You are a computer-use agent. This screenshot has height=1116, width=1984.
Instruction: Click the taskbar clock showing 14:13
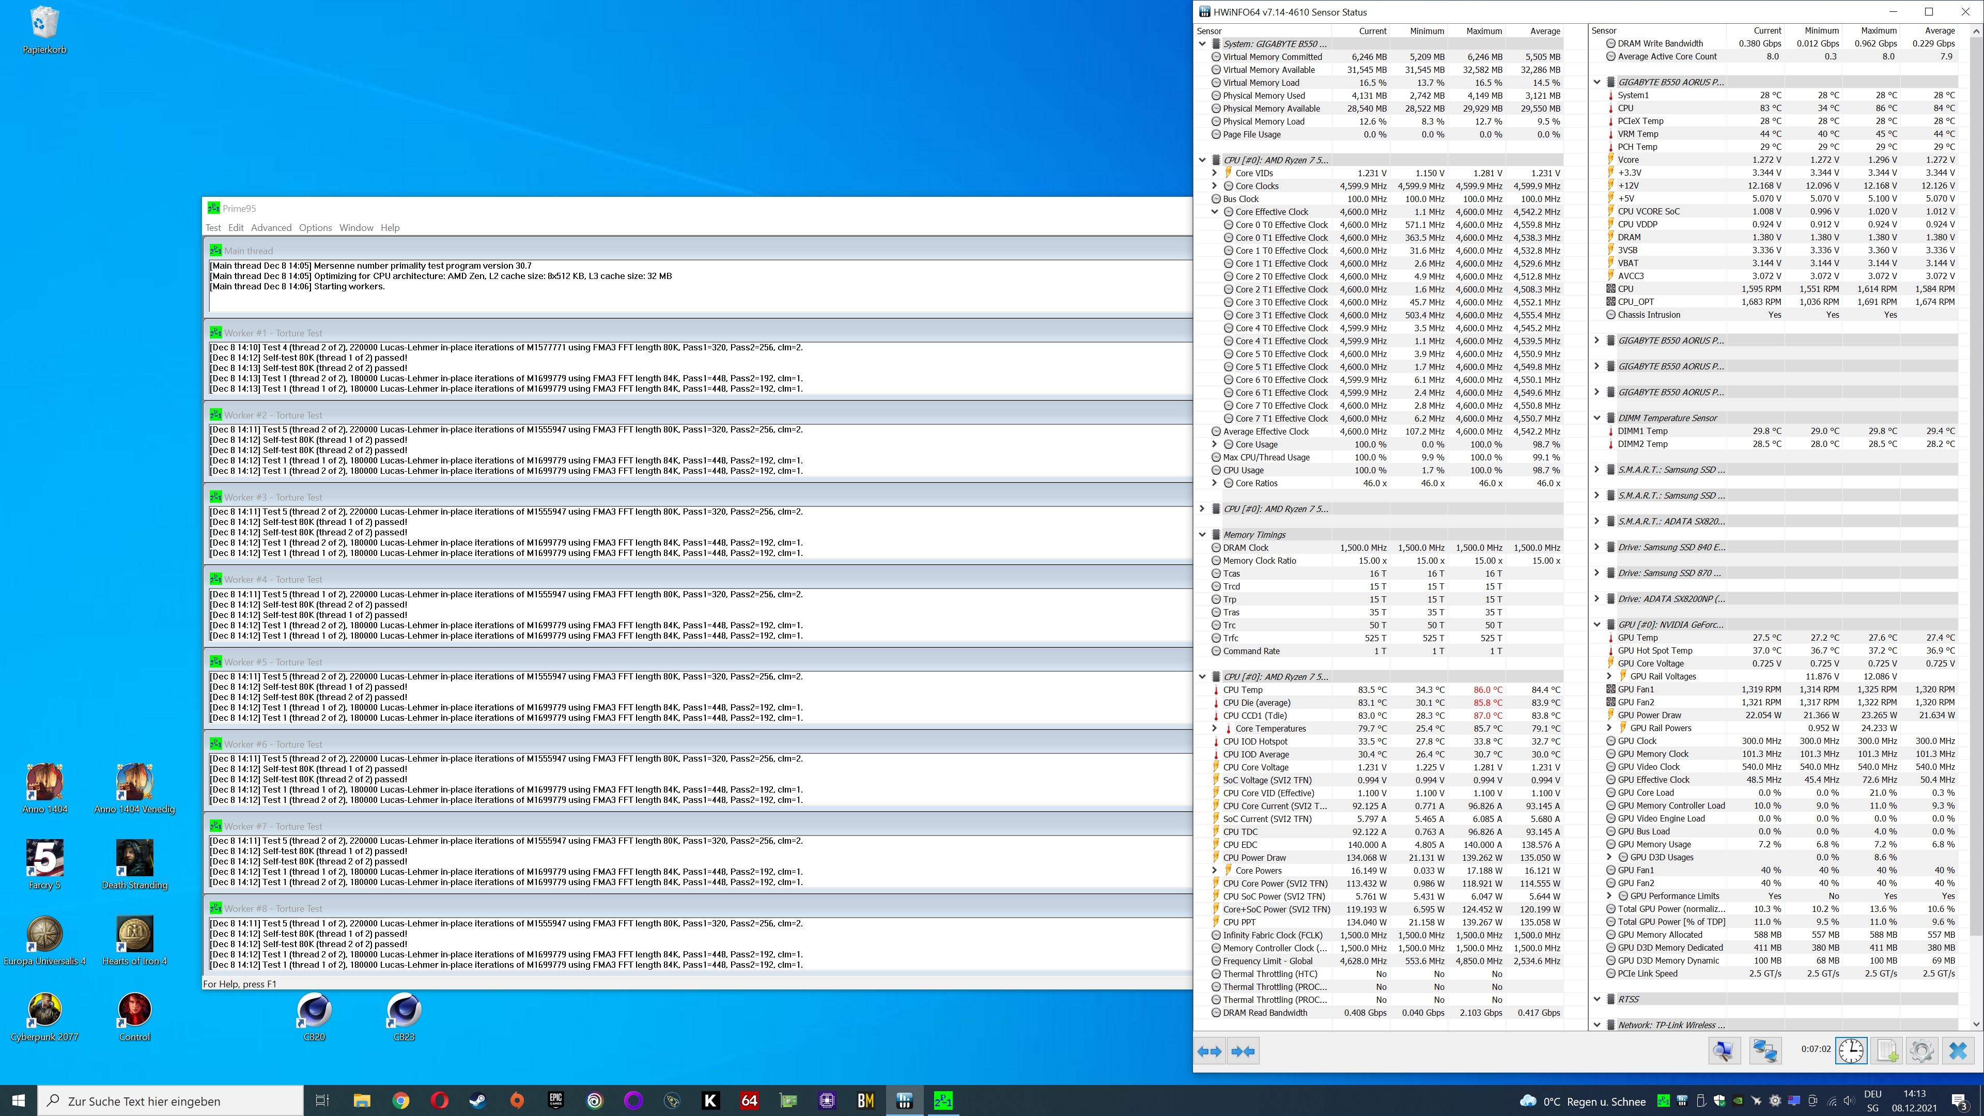click(1914, 1100)
